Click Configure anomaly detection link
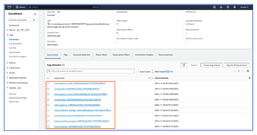 coord(190,24)
